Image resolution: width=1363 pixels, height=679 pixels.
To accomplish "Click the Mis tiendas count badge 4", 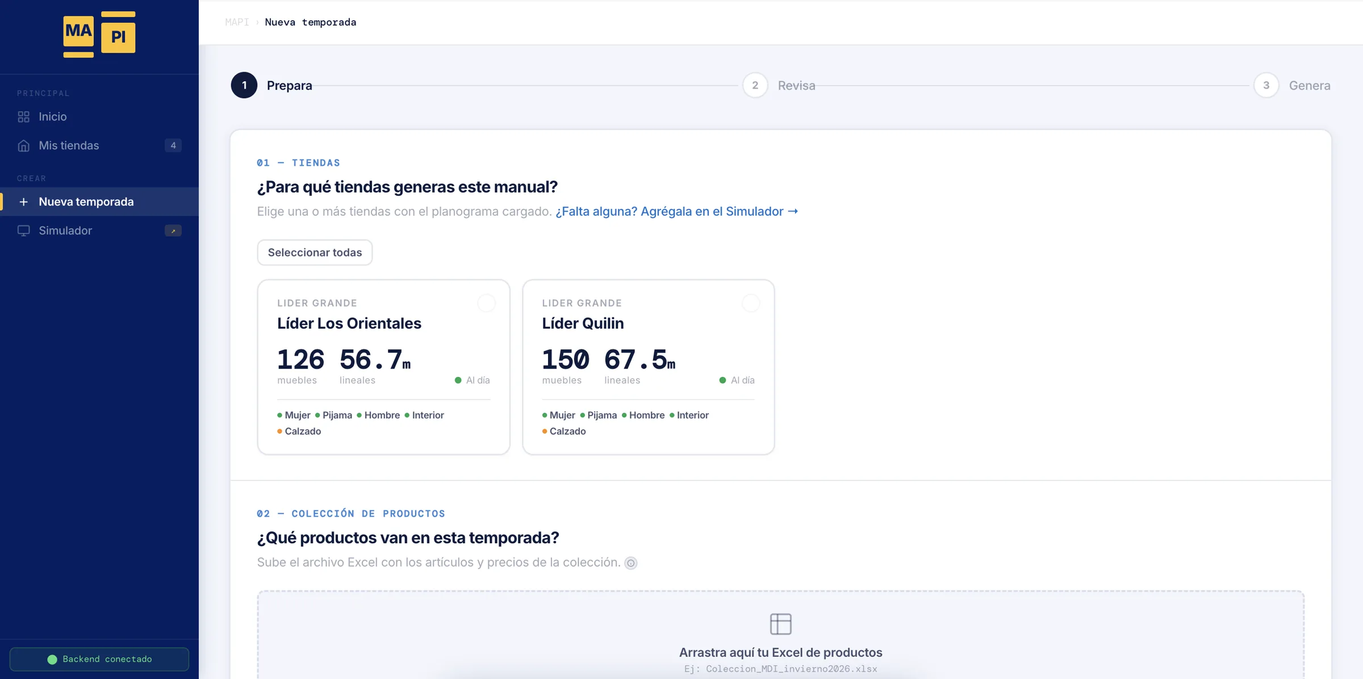I will (x=173, y=145).
